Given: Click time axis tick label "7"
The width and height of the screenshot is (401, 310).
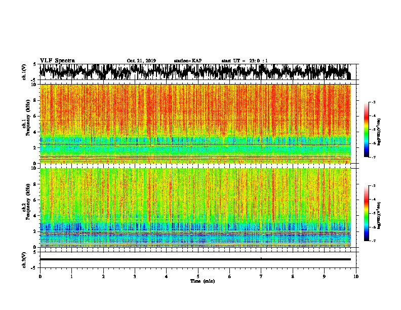Looking at the screenshot, I should (x=261, y=276).
